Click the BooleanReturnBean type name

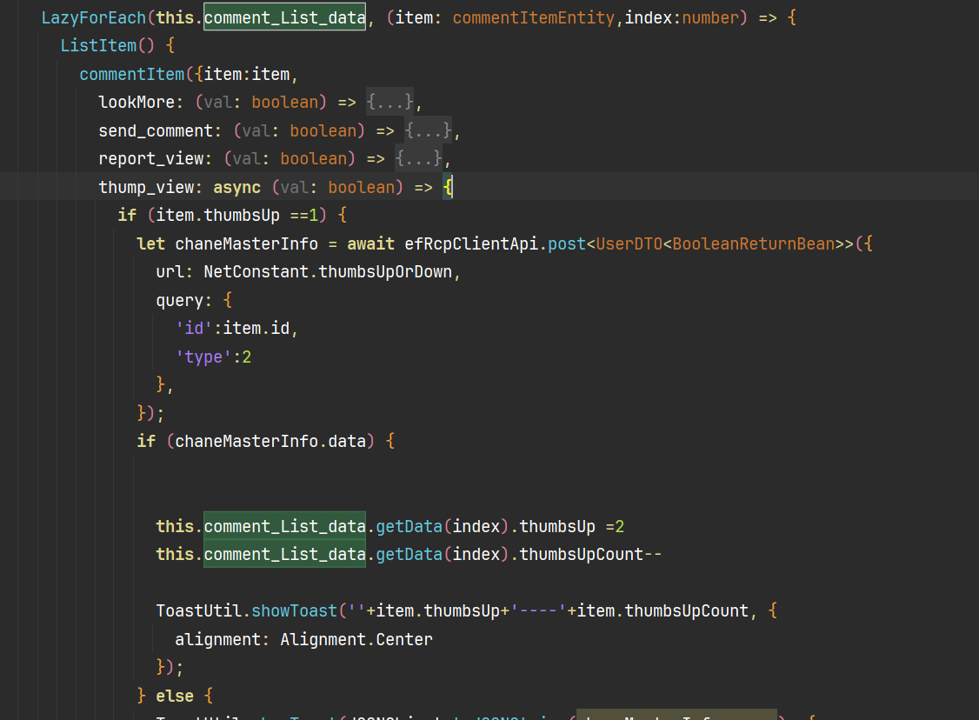tap(753, 244)
